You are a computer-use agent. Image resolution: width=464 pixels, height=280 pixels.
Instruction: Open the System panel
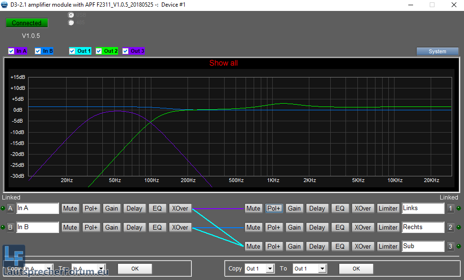437,51
